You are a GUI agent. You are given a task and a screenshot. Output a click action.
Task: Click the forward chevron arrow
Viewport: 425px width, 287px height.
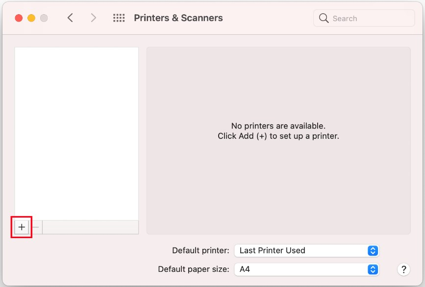click(x=93, y=18)
